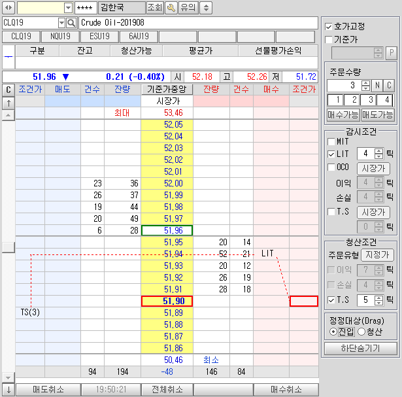Click the left-right arrow navigation icon
The image size is (402, 397).
[8, 7]
